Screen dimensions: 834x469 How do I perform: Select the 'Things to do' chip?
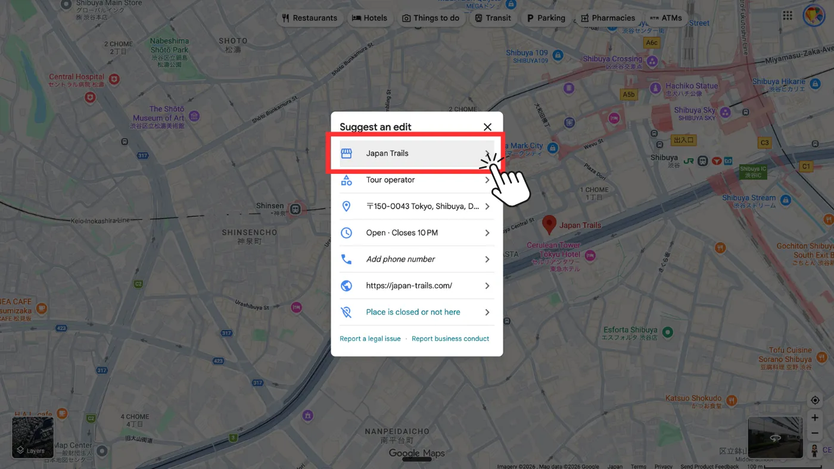click(431, 18)
